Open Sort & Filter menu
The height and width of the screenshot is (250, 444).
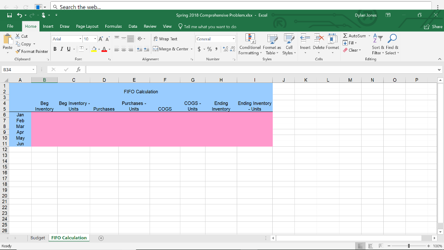(x=378, y=44)
